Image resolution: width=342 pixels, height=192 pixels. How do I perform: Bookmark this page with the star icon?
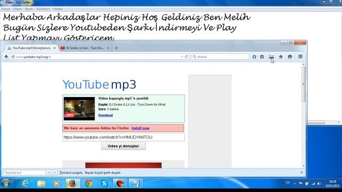pos(254,57)
